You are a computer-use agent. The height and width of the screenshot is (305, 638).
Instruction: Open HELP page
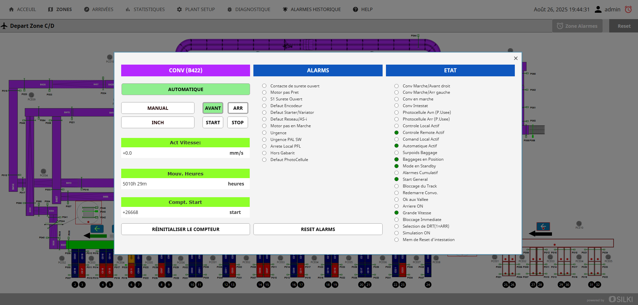tap(363, 9)
